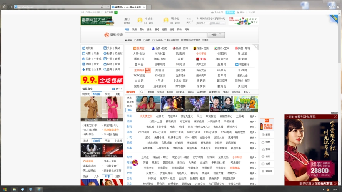Screen dimensions: 342x192
Task: Expand 更多 at end of 影视 row
Action: (x=253, y=127)
